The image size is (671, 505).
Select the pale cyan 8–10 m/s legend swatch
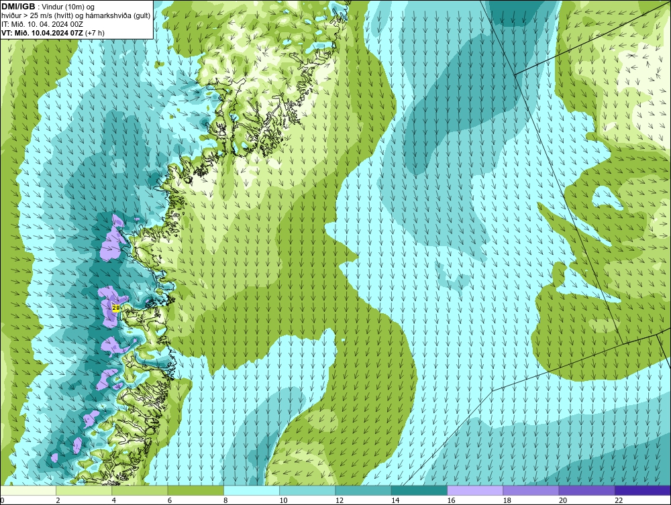click(x=252, y=490)
